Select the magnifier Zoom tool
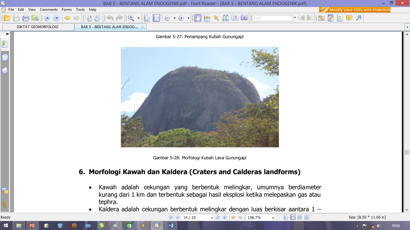The width and height of the screenshot is (410, 230). (131, 18)
